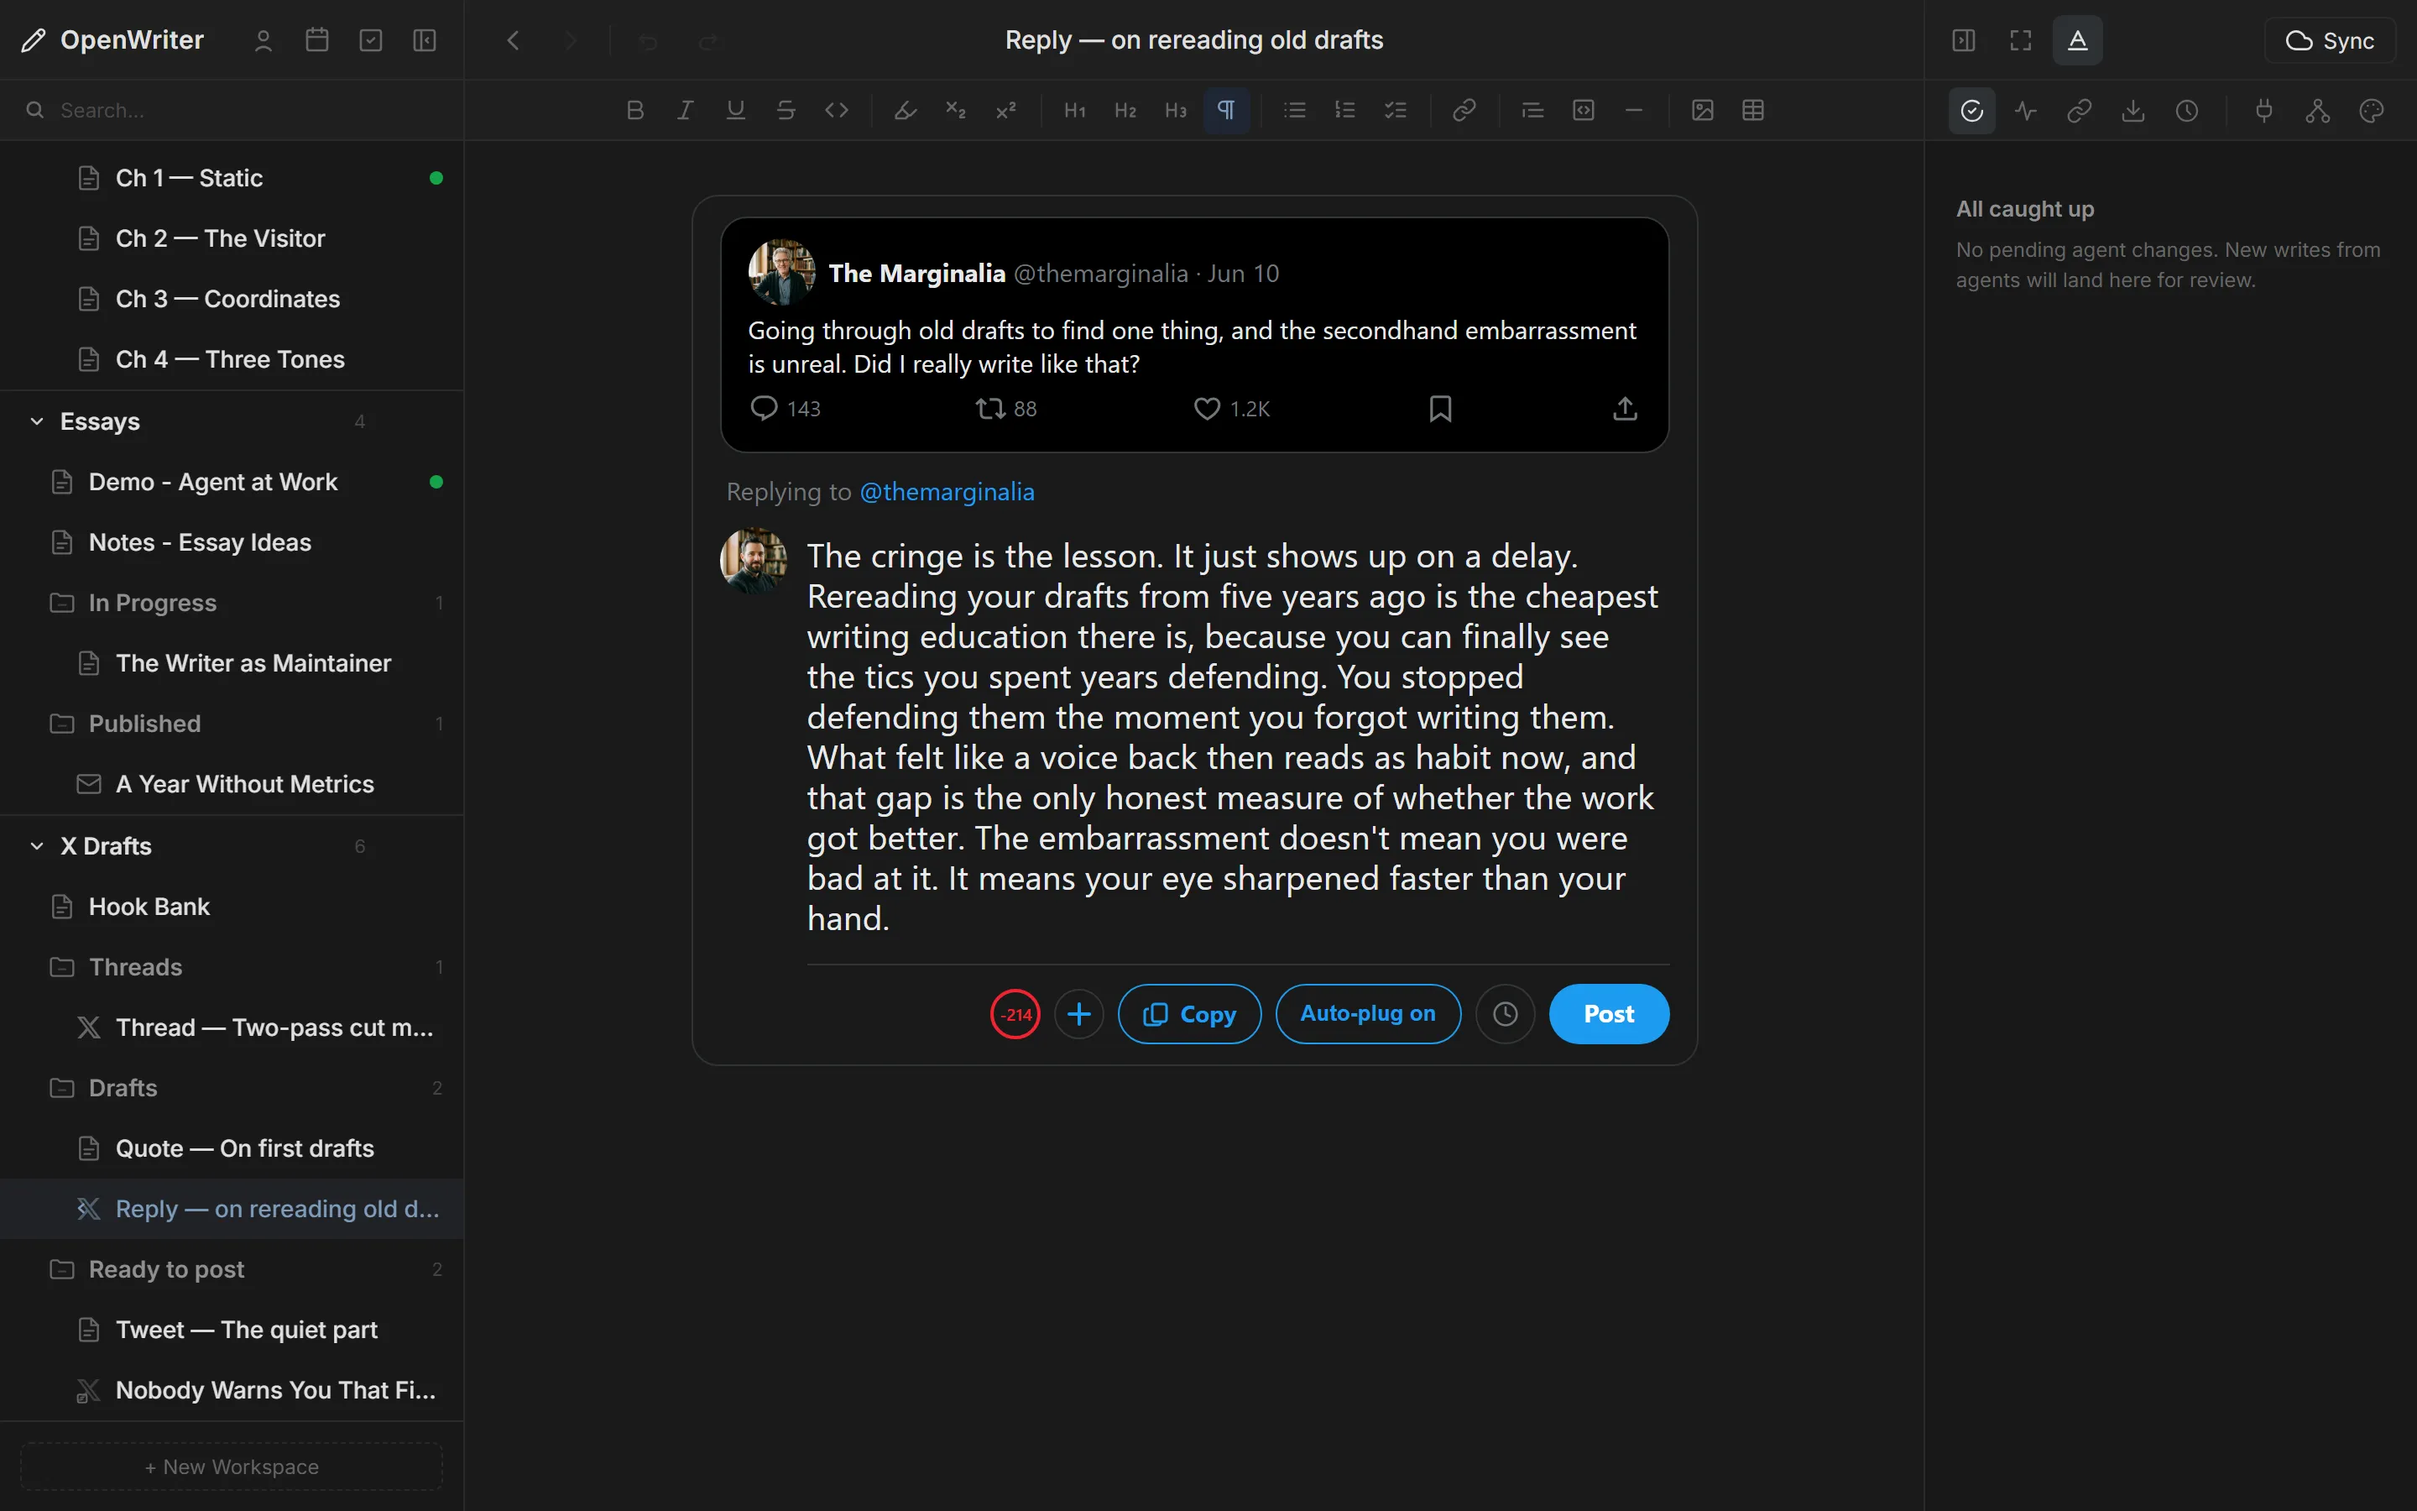Insert a numbered list

pyautogui.click(x=1345, y=110)
